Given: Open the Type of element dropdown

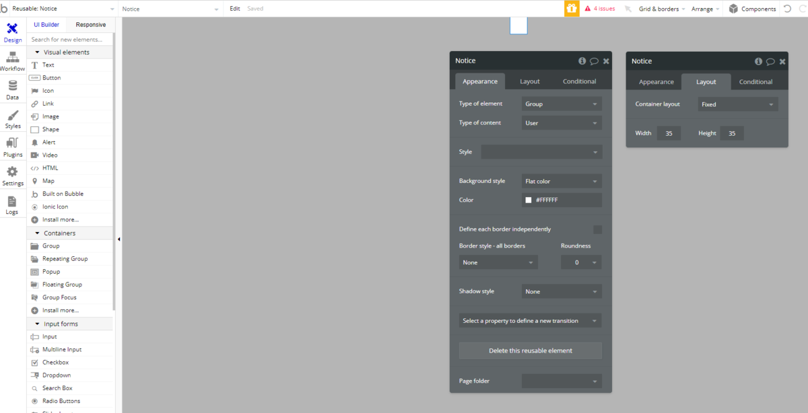Looking at the screenshot, I should coord(562,104).
